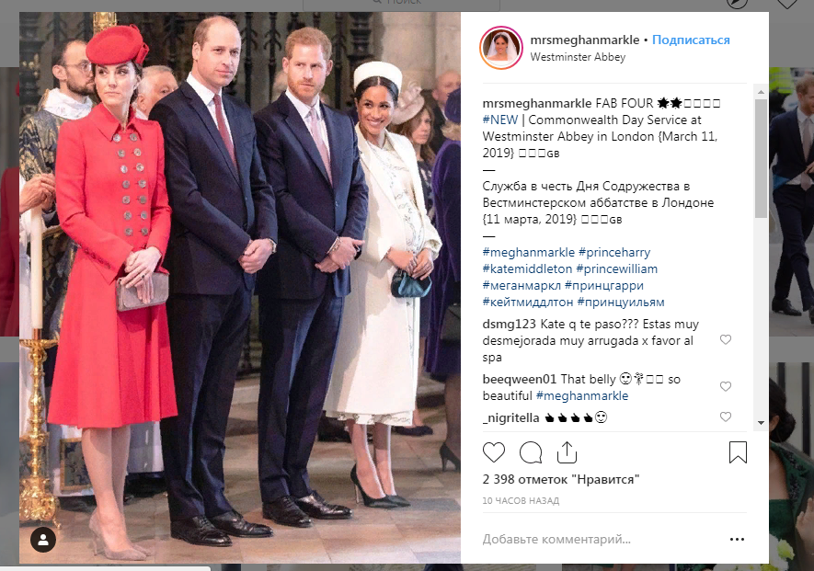The image size is (814, 571).
Task: Like the dsmg123 comment
Action: [x=726, y=339]
